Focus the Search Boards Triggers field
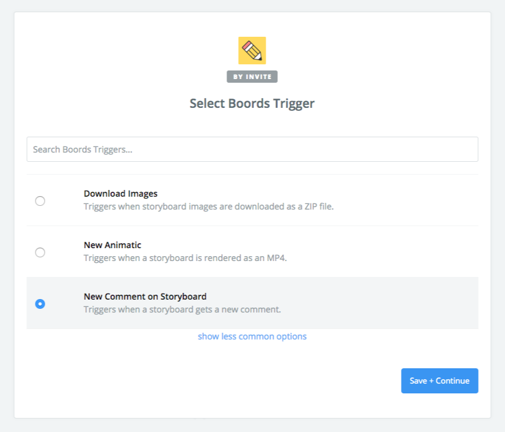The height and width of the screenshot is (432, 505). pos(252,150)
